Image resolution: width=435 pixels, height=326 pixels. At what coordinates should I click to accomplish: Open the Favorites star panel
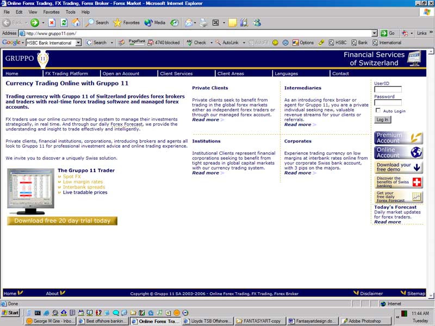pos(127,23)
